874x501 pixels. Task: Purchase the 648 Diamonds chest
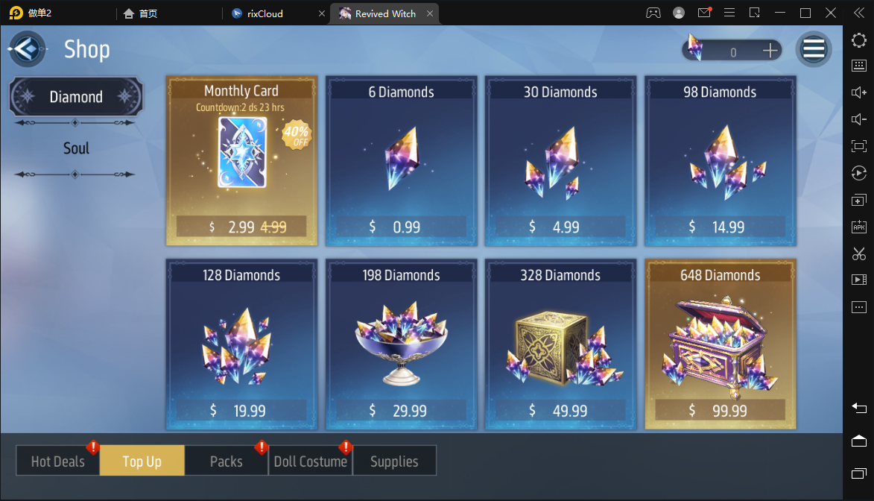coord(721,344)
